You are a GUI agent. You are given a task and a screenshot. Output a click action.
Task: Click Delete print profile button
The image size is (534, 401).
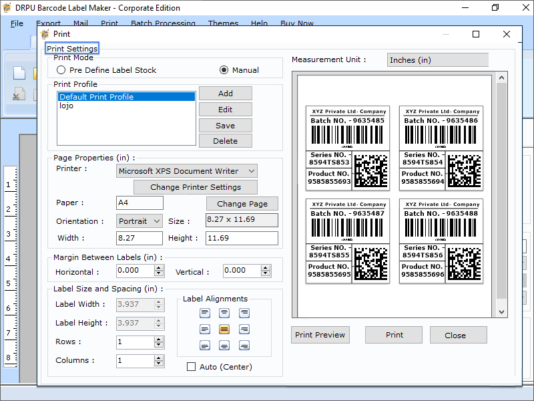[x=226, y=141]
